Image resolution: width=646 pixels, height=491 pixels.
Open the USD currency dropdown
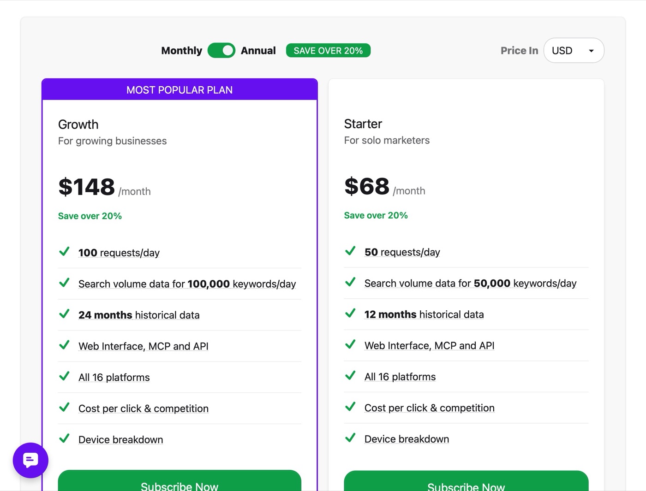click(x=574, y=50)
